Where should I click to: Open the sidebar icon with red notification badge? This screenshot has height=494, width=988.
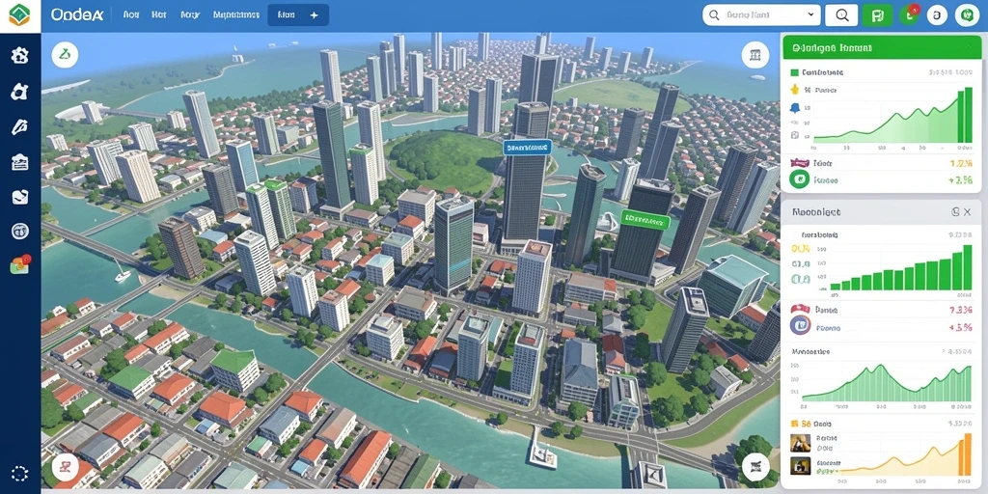[20, 264]
